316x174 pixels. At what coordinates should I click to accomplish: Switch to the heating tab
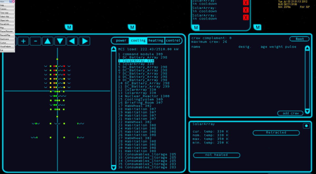click(x=156, y=41)
